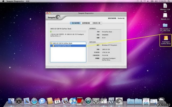Screen dimensions: 172x107
Task: Click Seagate Diagnostics icon in the Dock
Action: [119, 101]
